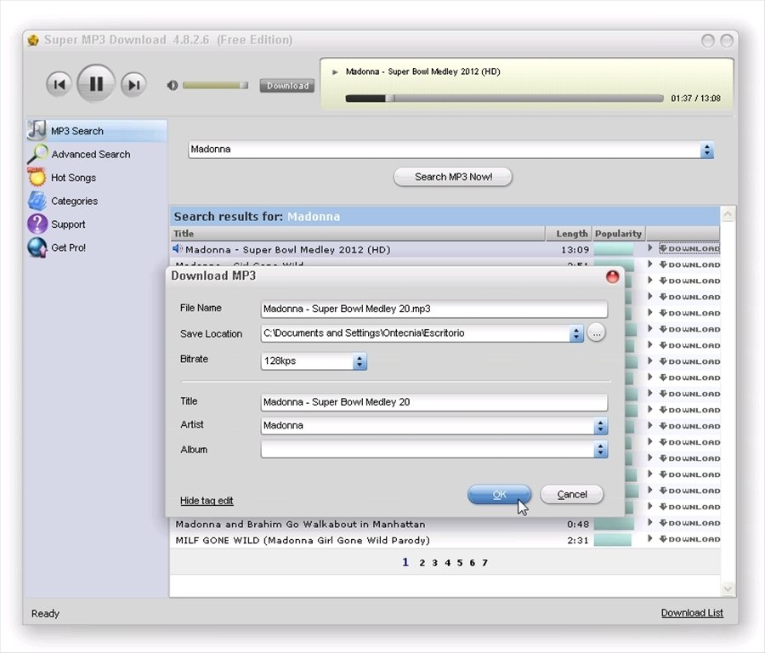This screenshot has width=765, height=653.
Task: Edit the Title tag field
Action: pos(434,402)
